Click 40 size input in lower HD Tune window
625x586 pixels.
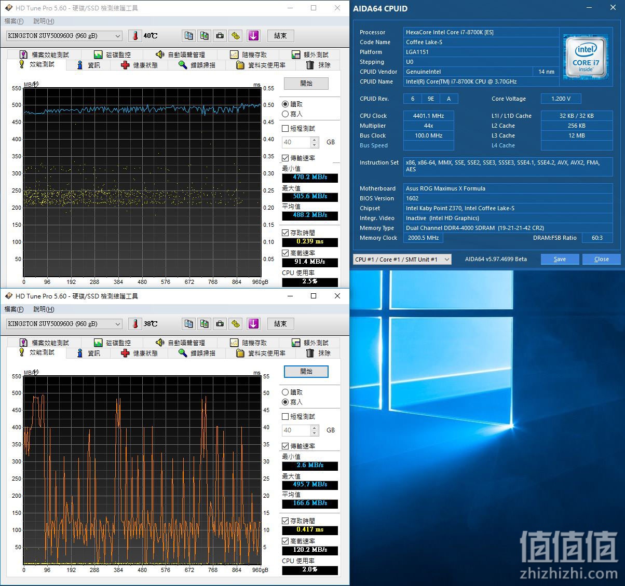[x=296, y=430]
